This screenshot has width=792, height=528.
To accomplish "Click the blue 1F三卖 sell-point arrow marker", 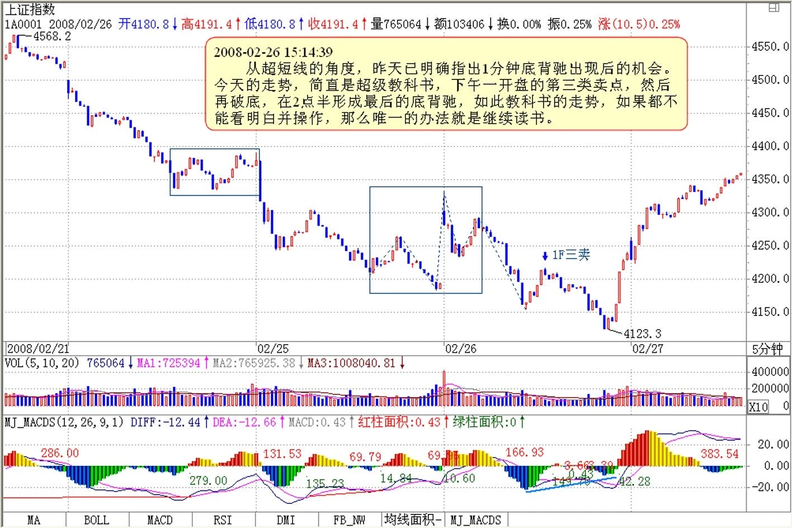I will [x=545, y=256].
